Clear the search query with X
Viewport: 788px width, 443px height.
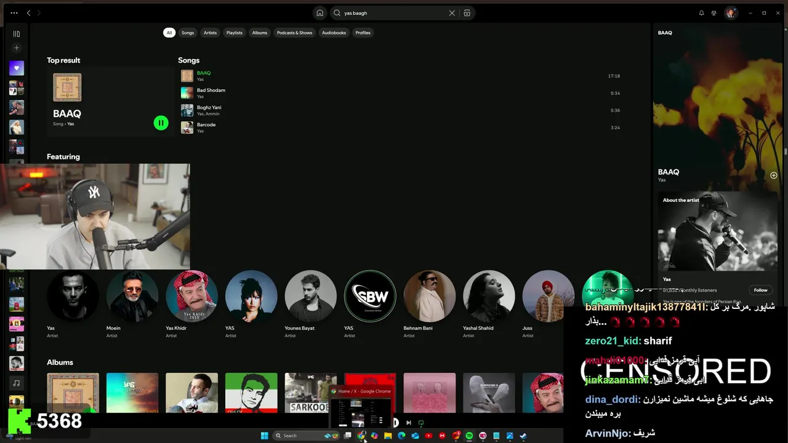pyautogui.click(x=452, y=13)
